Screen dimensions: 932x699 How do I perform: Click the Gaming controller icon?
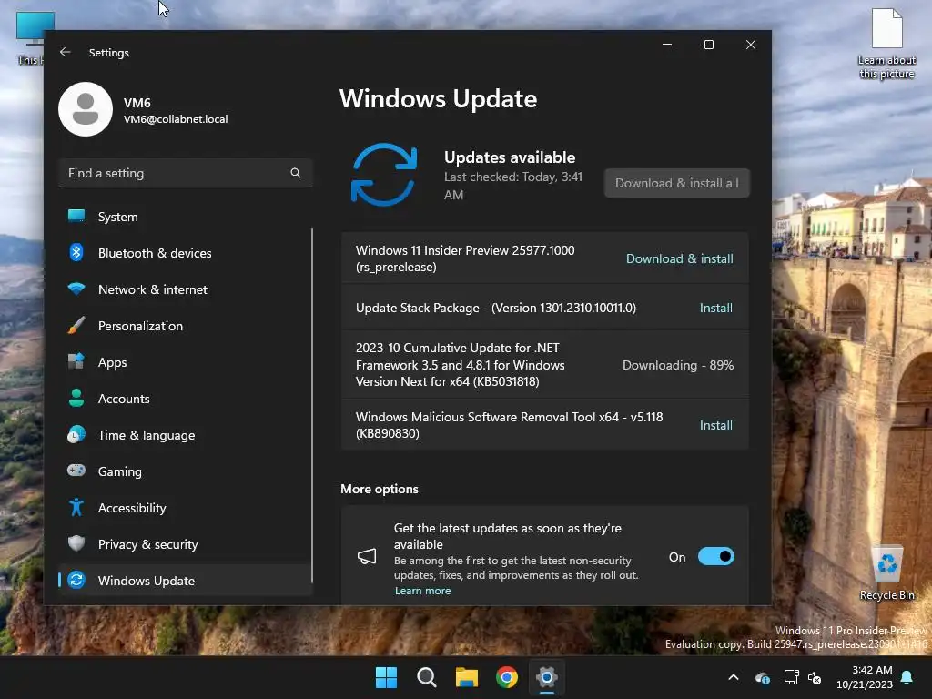point(76,471)
